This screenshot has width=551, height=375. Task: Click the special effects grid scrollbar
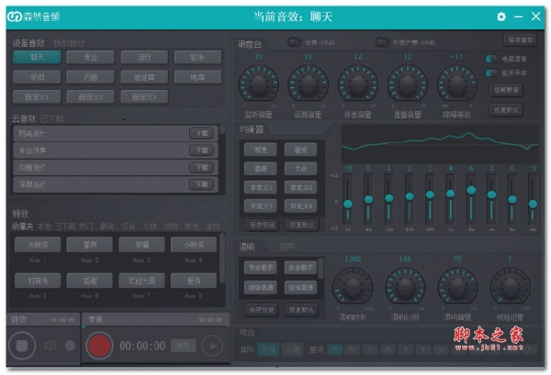(222, 257)
